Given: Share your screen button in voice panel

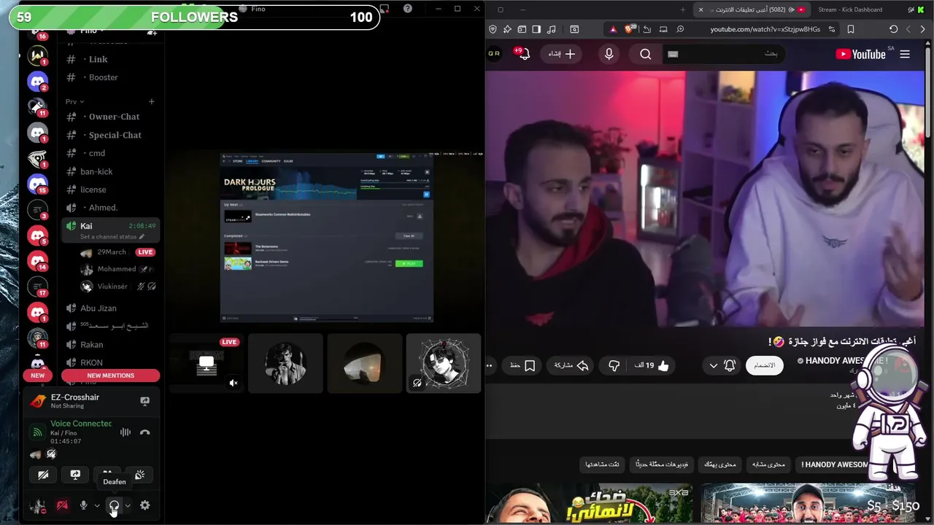Looking at the screenshot, I should point(75,475).
